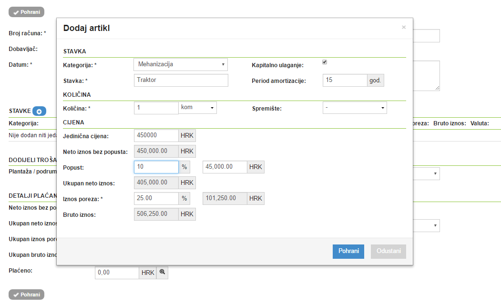Click the bottom Pohrani button on page
The width and height of the screenshot is (501, 305).
point(27,295)
